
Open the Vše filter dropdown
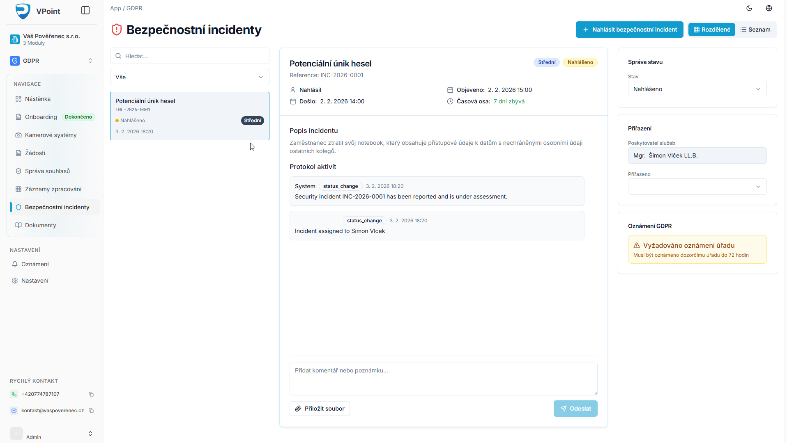(189, 77)
